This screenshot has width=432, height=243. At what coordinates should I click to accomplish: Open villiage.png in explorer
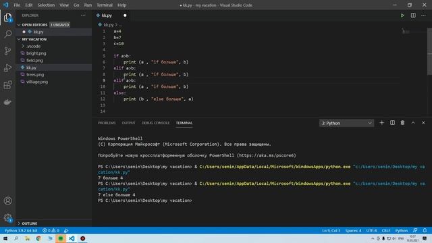point(37,82)
